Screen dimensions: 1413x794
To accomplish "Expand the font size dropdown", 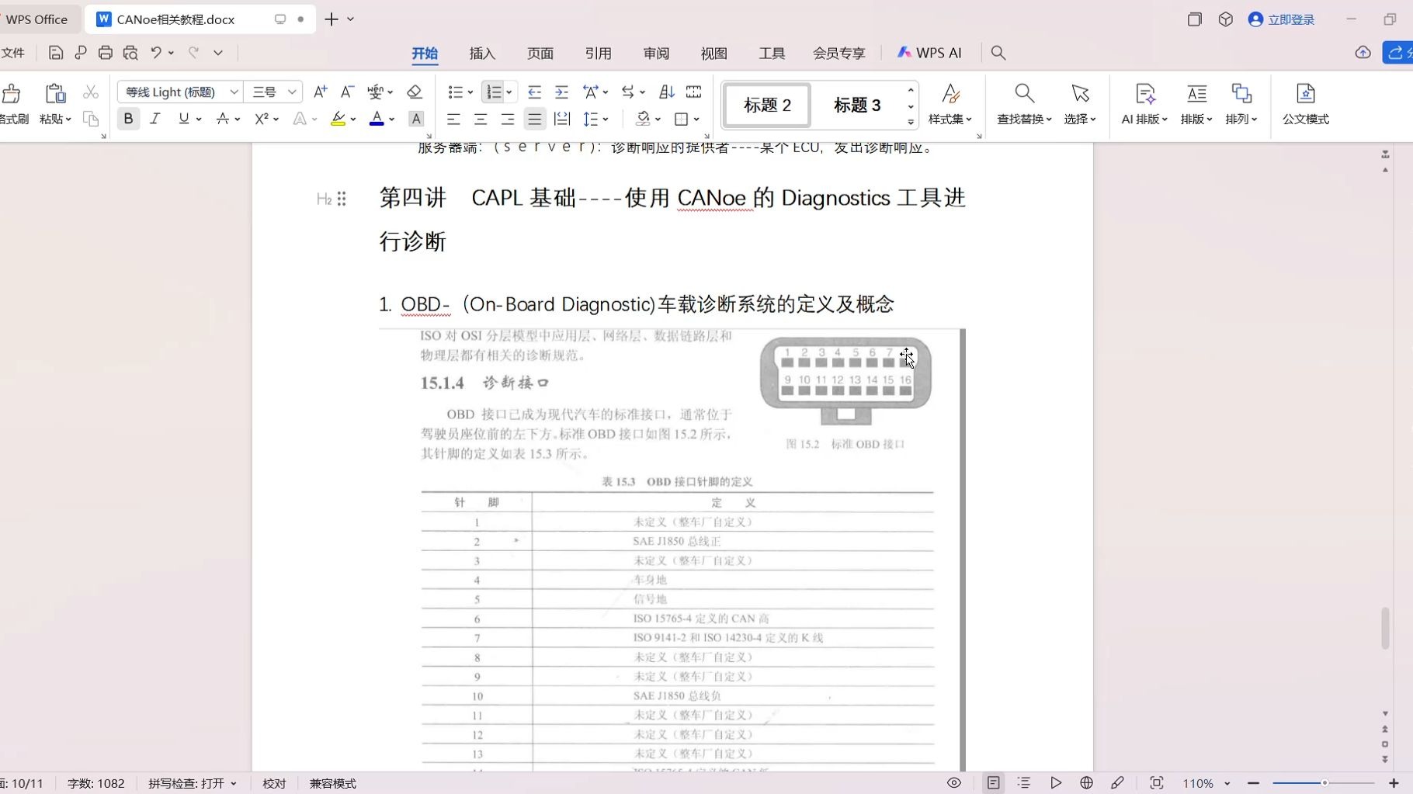I will pos(291,92).
